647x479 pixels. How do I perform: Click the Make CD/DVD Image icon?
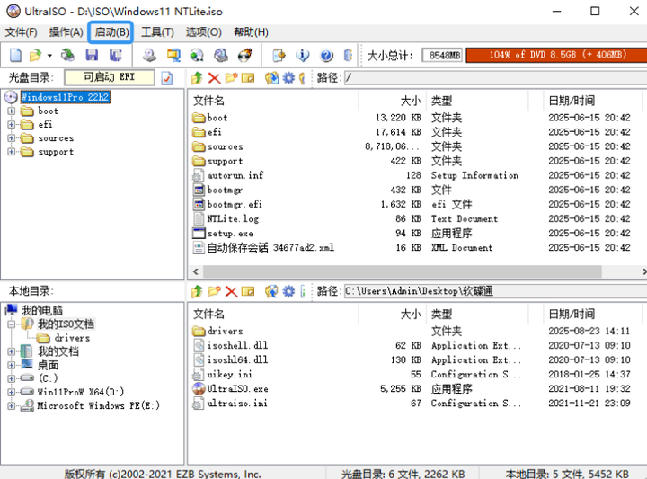(149, 55)
